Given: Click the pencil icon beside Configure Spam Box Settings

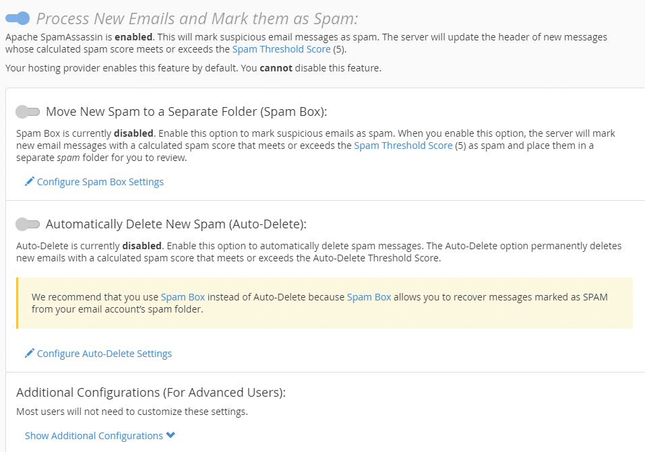Looking at the screenshot, I should pos(29,181).
